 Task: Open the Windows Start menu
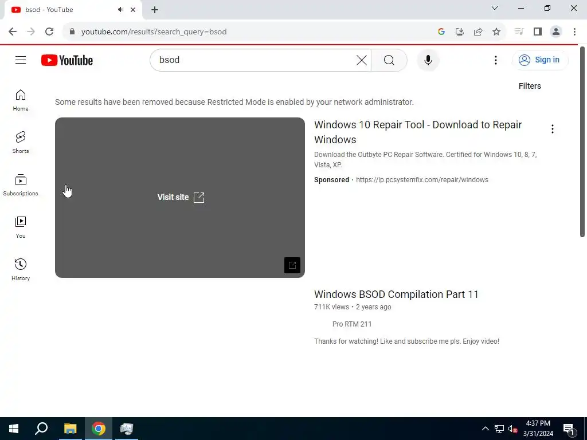(x=14, y=429)
